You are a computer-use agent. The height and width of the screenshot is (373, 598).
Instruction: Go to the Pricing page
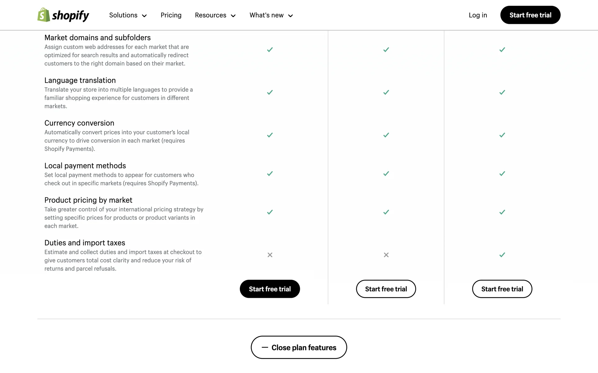coord(171,15)
